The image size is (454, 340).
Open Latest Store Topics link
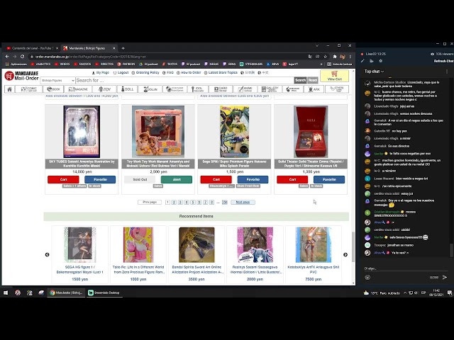pyautogui.click(x=221, y=72)
